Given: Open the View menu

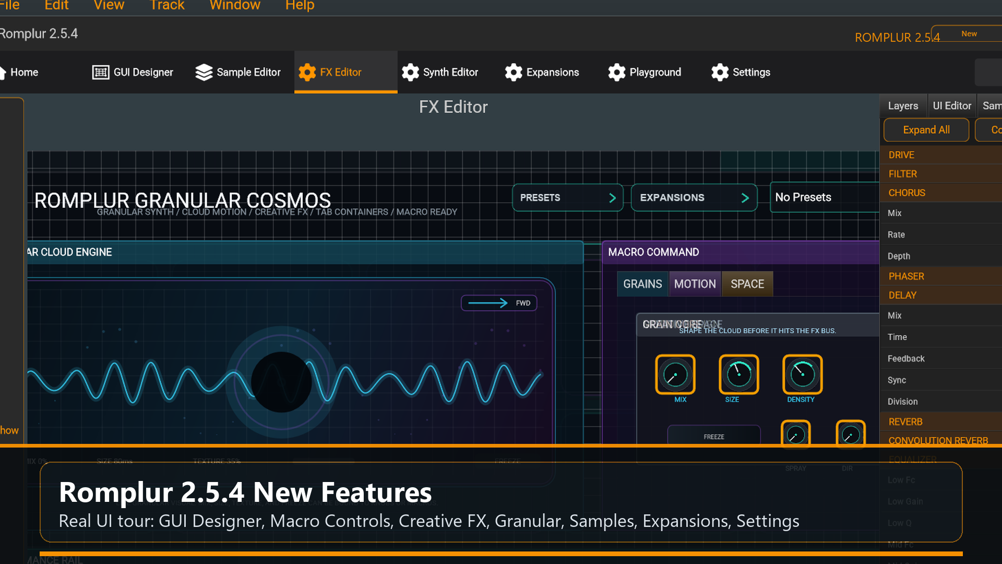Looking at the screenshot, I should pos(109,5).
